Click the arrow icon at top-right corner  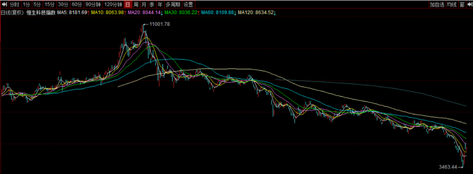469,4
